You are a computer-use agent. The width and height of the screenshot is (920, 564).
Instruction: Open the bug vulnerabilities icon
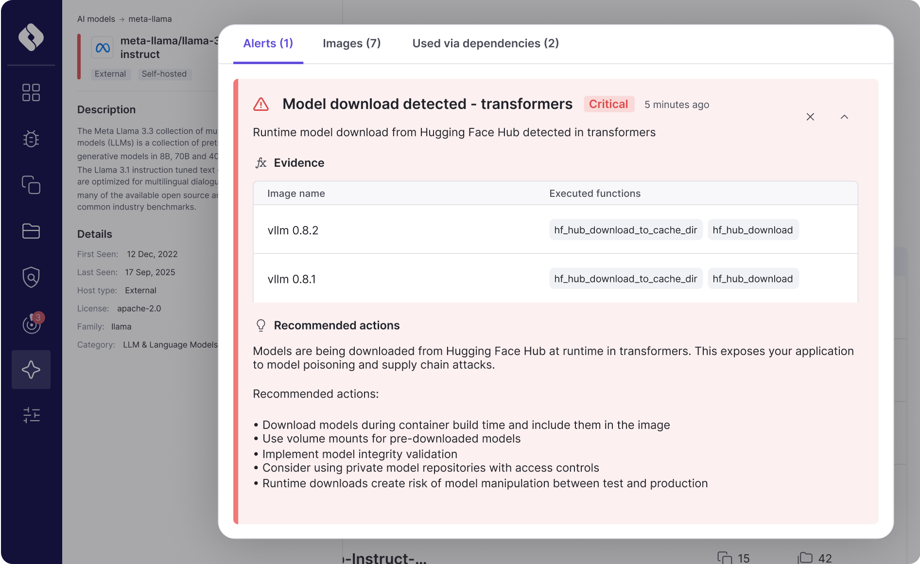31,139
